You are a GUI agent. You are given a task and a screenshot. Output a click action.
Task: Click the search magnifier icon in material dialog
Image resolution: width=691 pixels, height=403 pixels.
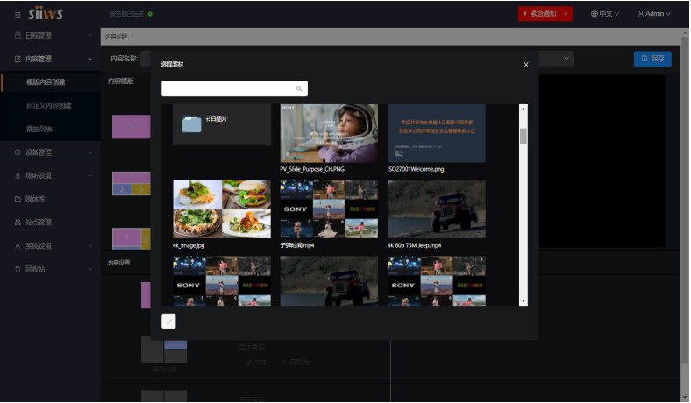[299, 89]
